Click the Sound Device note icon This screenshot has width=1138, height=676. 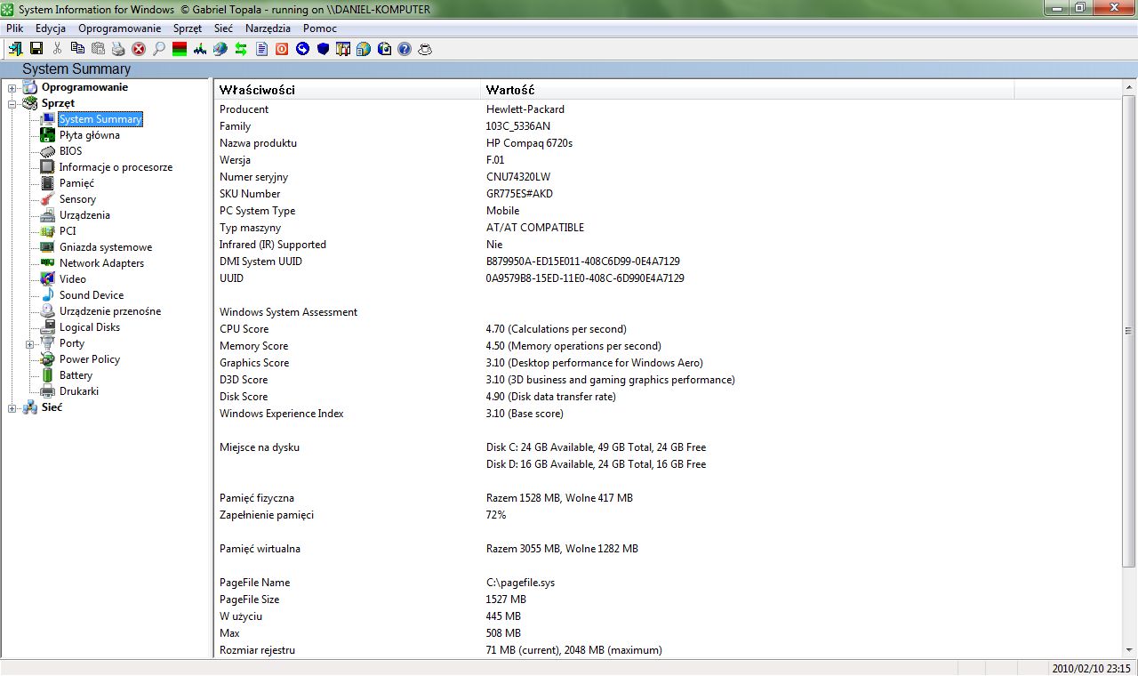tap(47, 295)
